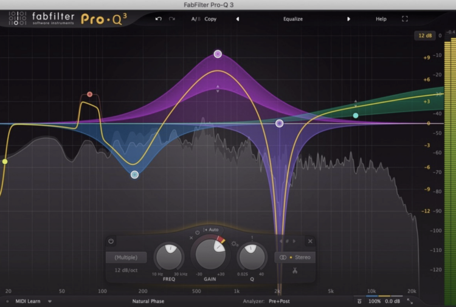
Task: Toggle MIDI Learn
Action: click(28, 301)
